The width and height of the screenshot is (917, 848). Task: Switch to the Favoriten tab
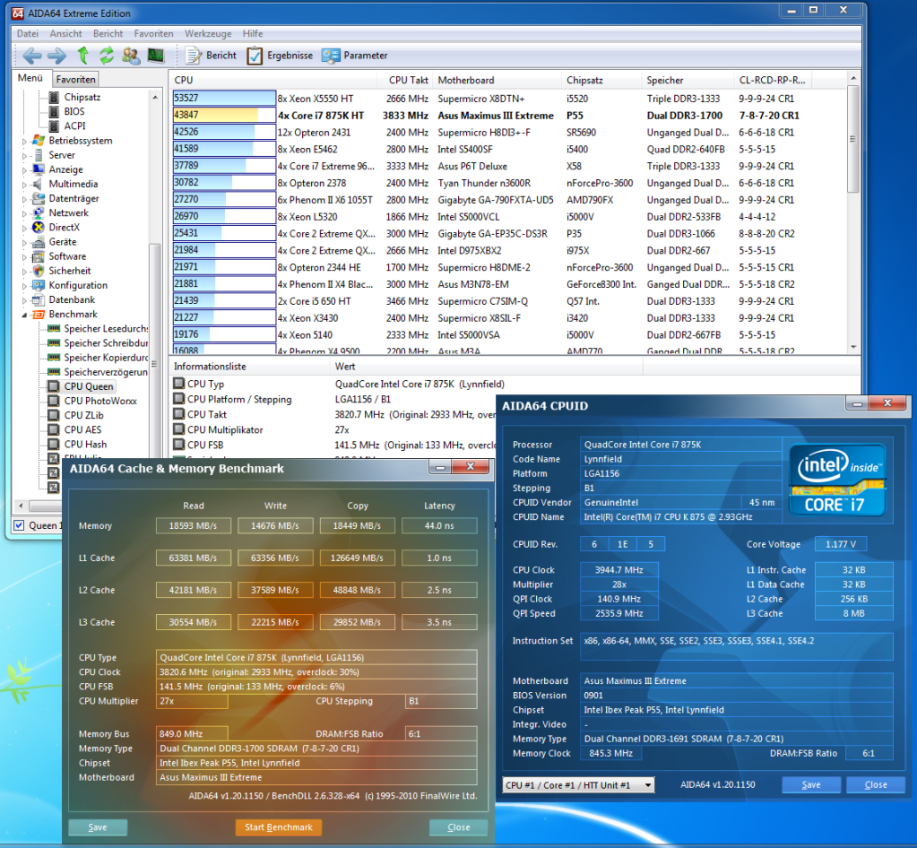coord(74,80)
